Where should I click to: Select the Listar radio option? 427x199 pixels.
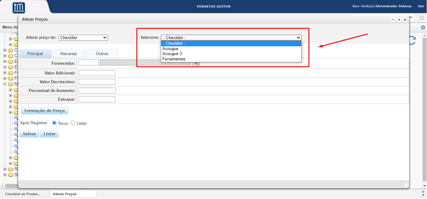(x=73, y=123)
